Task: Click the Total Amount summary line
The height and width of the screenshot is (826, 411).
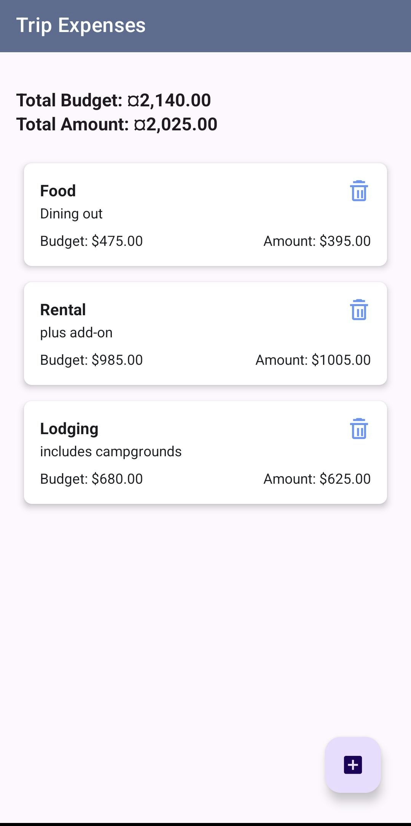Action: click(117, 124)
